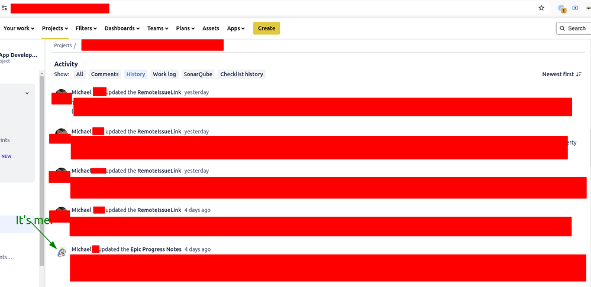The image size is (591, 287).
Task: Open the user avatar beside Epic Progress Notes entry
Action: tap(62, 252)
